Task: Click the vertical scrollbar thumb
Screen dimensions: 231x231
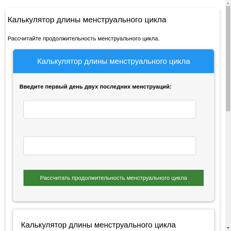Action: [x=228, y=58]
